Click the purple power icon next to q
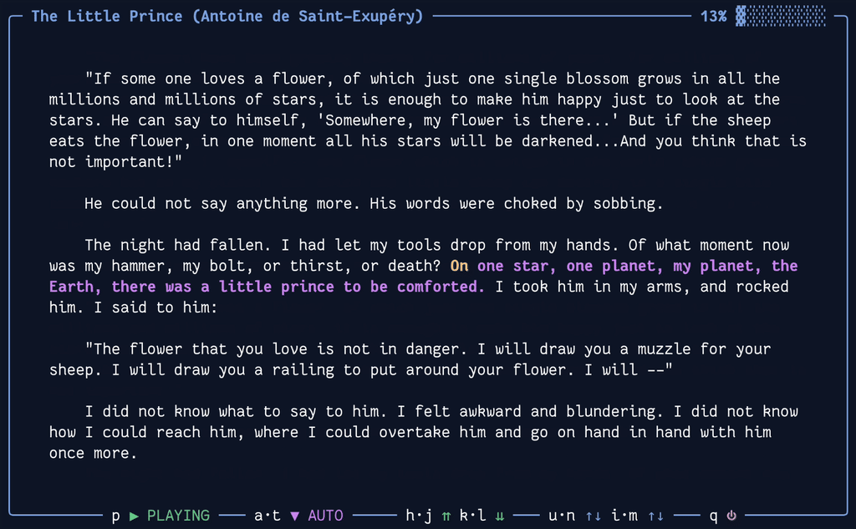 tap(731, 516)
